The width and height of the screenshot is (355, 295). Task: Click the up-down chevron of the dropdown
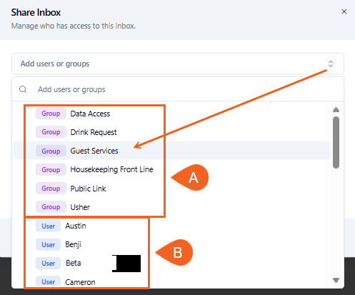(x=331, y=64)
